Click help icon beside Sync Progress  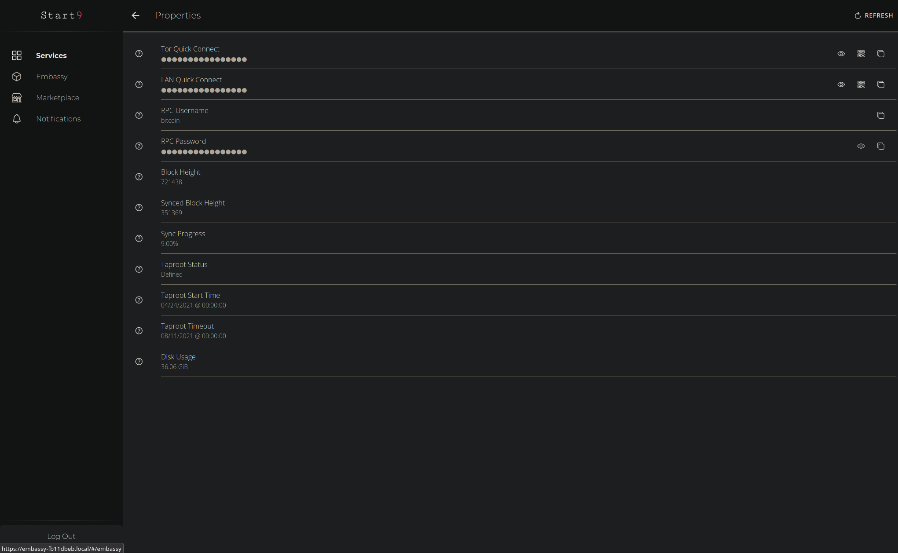[x=139, y=238]
